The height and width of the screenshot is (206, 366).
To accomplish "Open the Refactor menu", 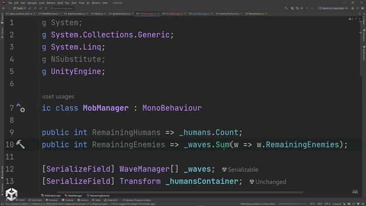I will [x=51, y=3].
